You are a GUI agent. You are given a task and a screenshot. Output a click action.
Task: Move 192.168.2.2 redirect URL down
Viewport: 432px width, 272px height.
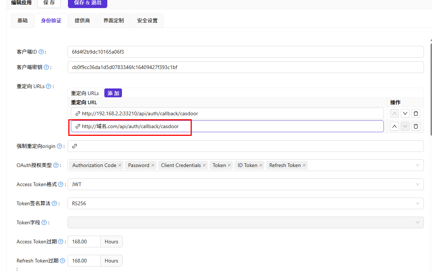tap(405, 113)
